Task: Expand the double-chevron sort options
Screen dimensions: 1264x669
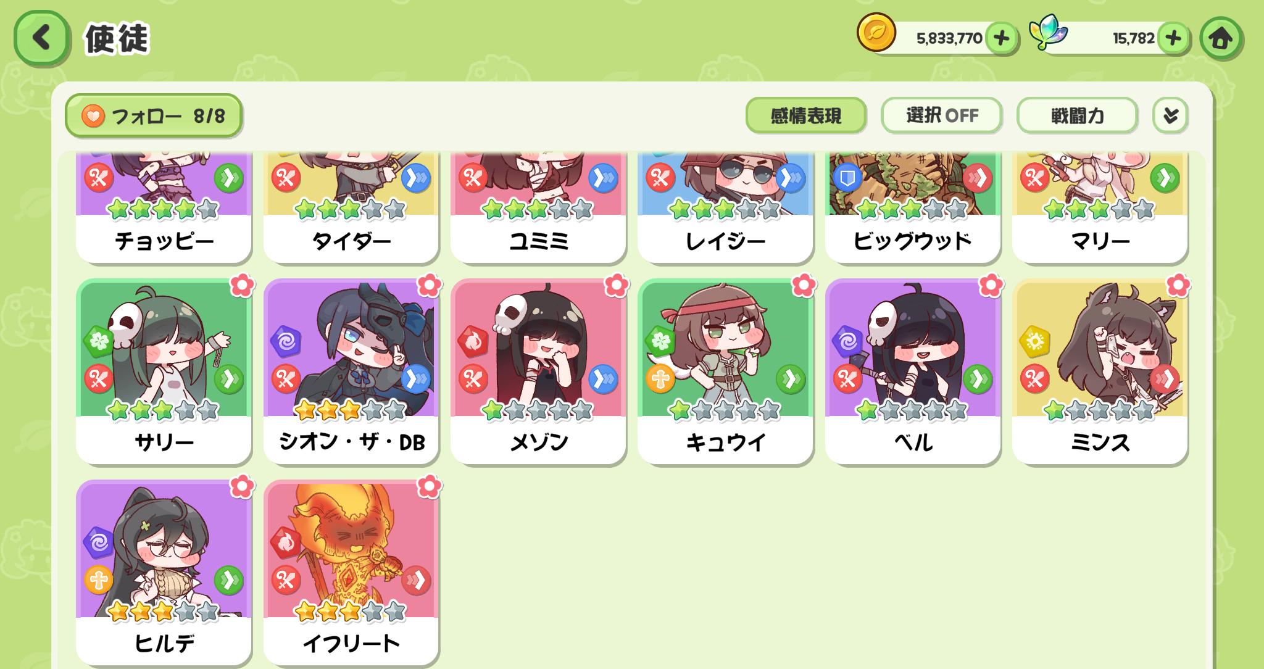Action: click(x=1170, y=115)
